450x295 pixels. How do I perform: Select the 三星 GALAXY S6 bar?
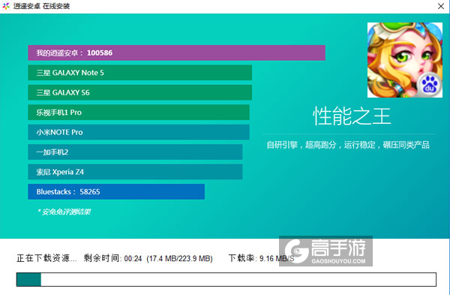139,92
